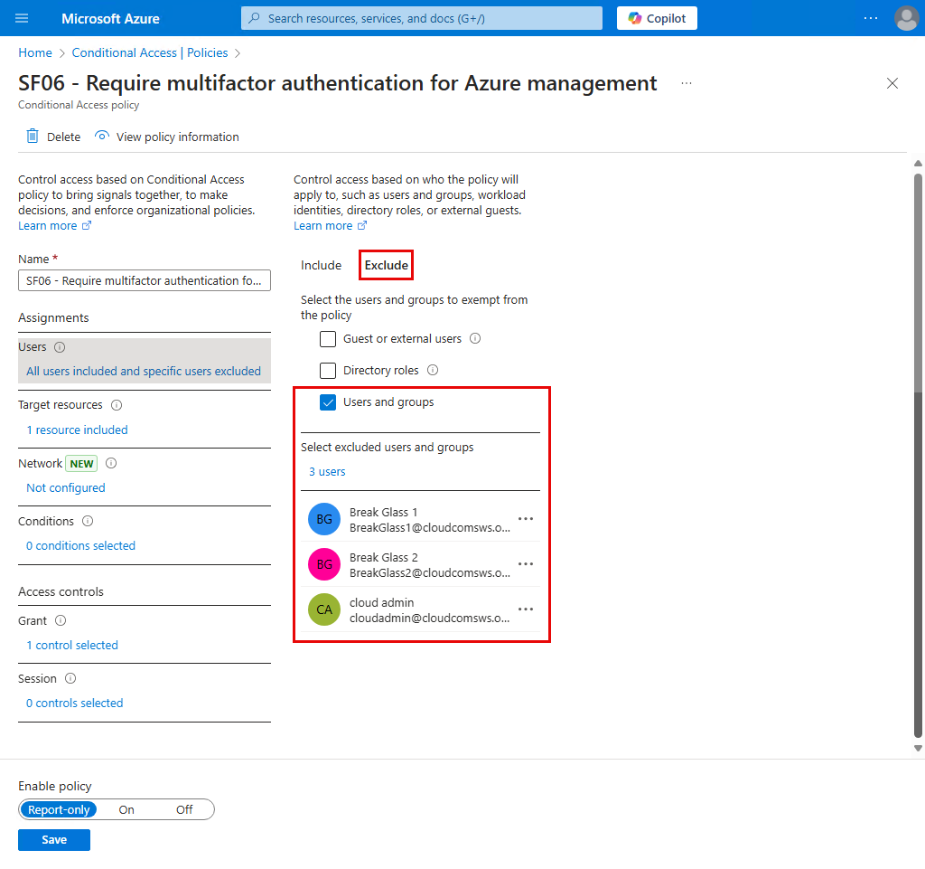Open 0 controls selected link

(74, 704)
